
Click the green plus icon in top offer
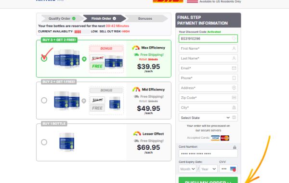[x=84, y=59]
